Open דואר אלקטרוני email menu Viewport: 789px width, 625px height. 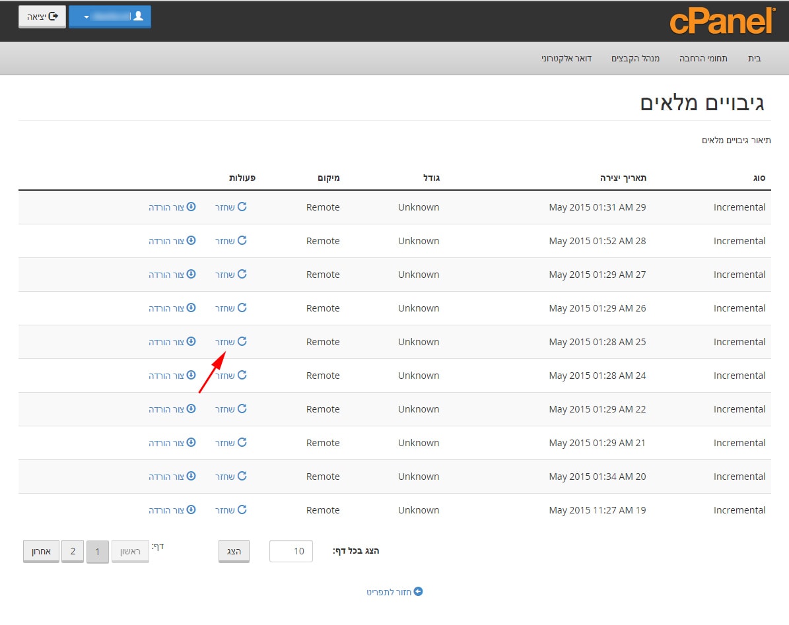pyautogui.click(x=566, y=58)
